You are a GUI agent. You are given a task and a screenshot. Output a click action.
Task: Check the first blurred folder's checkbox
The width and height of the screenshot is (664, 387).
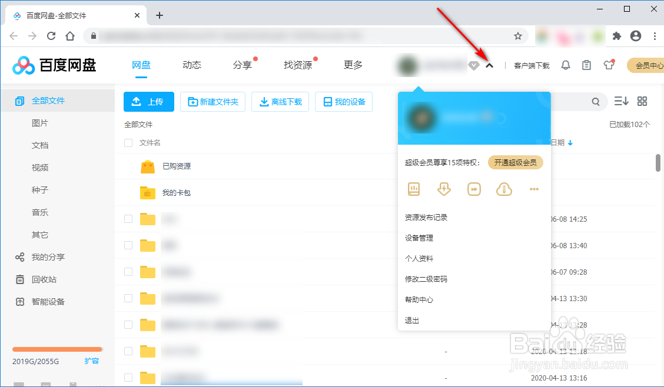(128, 219)
